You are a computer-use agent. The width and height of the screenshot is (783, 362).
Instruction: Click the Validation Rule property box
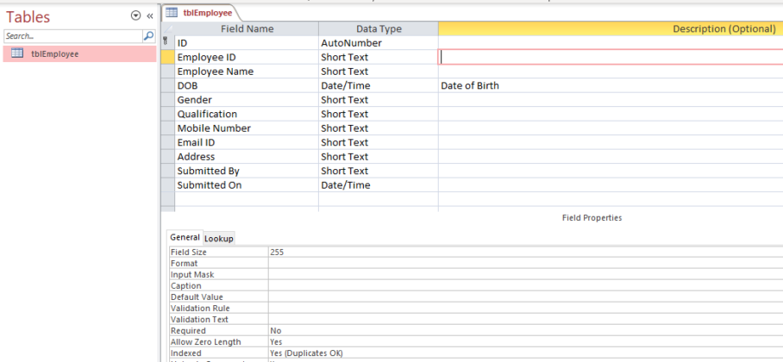[x=525, y=308]
